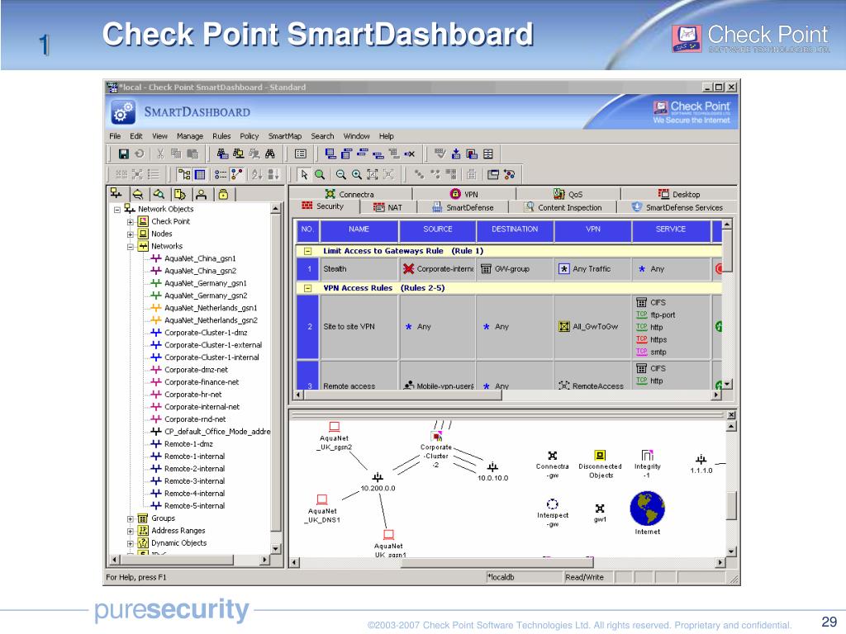Click the green magnifier zoom tool
Image resolution: width=846 pixels, height=634 pixels.
[320, 174]
